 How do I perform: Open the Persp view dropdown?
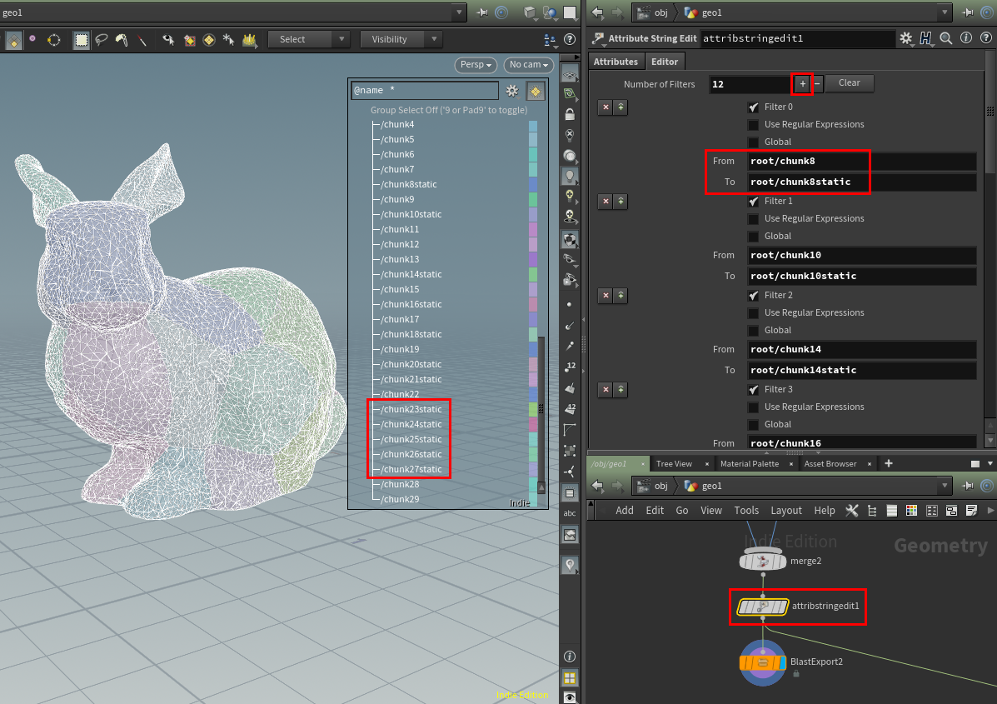pos(475,65)
